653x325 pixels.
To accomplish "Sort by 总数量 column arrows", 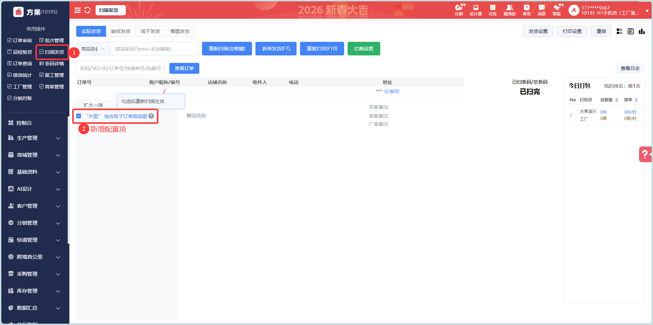I will [x=616, y=100].
